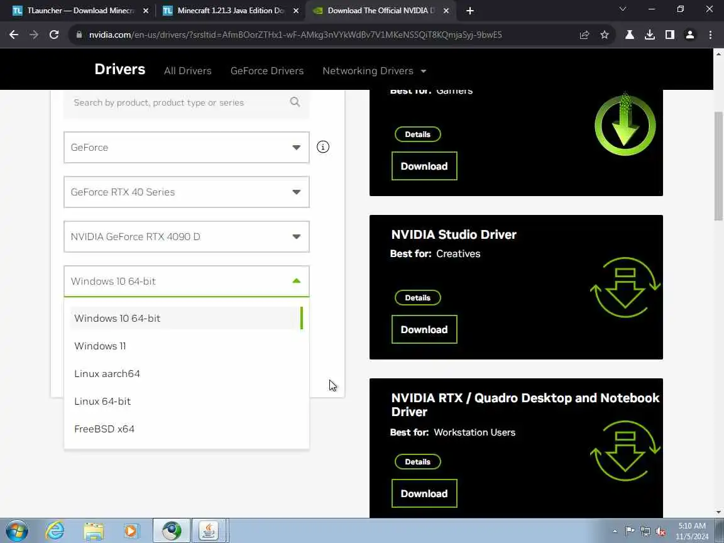Open the tab search chevron in title bar
This screenshot has width=724, height=543.
click(622, 9)
